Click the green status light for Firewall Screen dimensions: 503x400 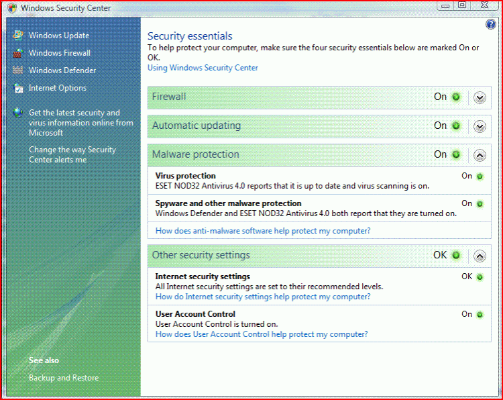coord(456,97)
